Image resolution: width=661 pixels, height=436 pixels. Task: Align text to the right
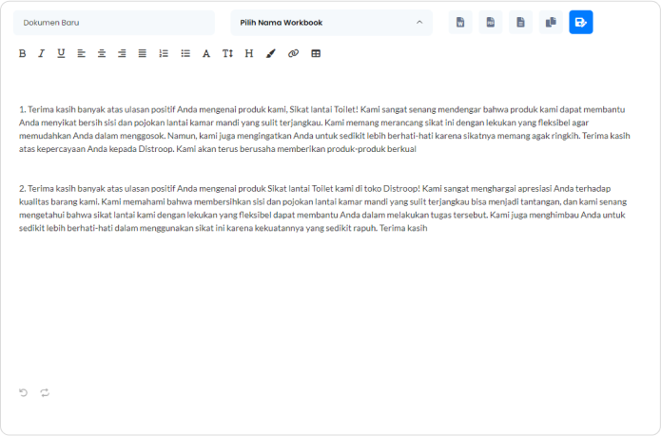tap(122, 53)
